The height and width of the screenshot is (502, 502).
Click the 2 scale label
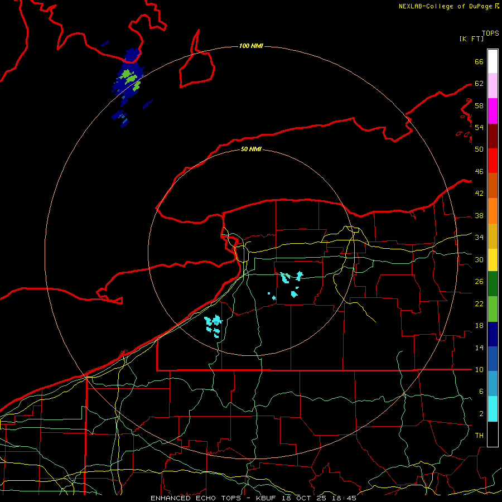[x=481, y=414]
